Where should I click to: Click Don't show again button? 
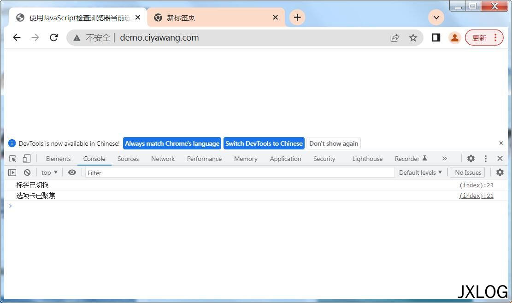333,143
